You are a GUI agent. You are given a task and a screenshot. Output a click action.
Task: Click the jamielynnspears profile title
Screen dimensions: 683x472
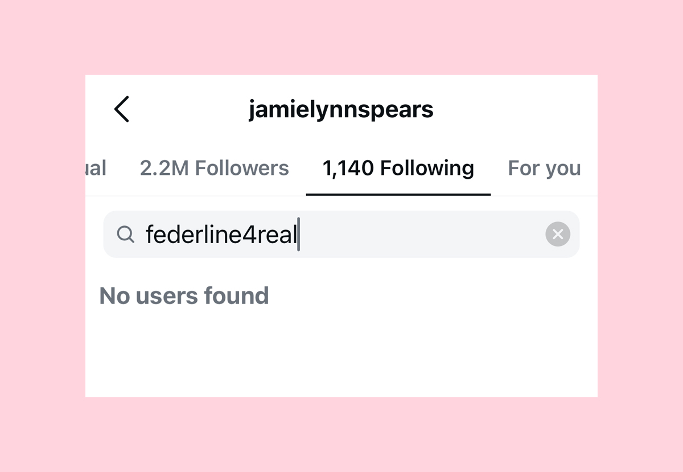click(x=341, y=109)
